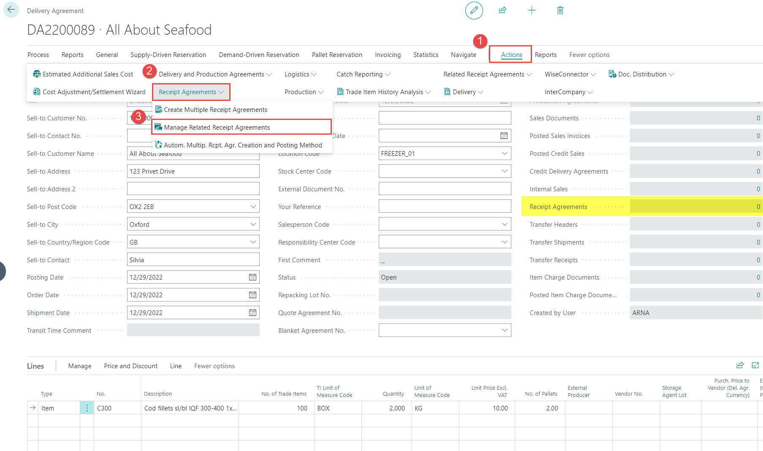Click the Sell-to Address input field
The width and height of the screenshot is (763, 451).
pyautogui.click(x=193, y=171)
